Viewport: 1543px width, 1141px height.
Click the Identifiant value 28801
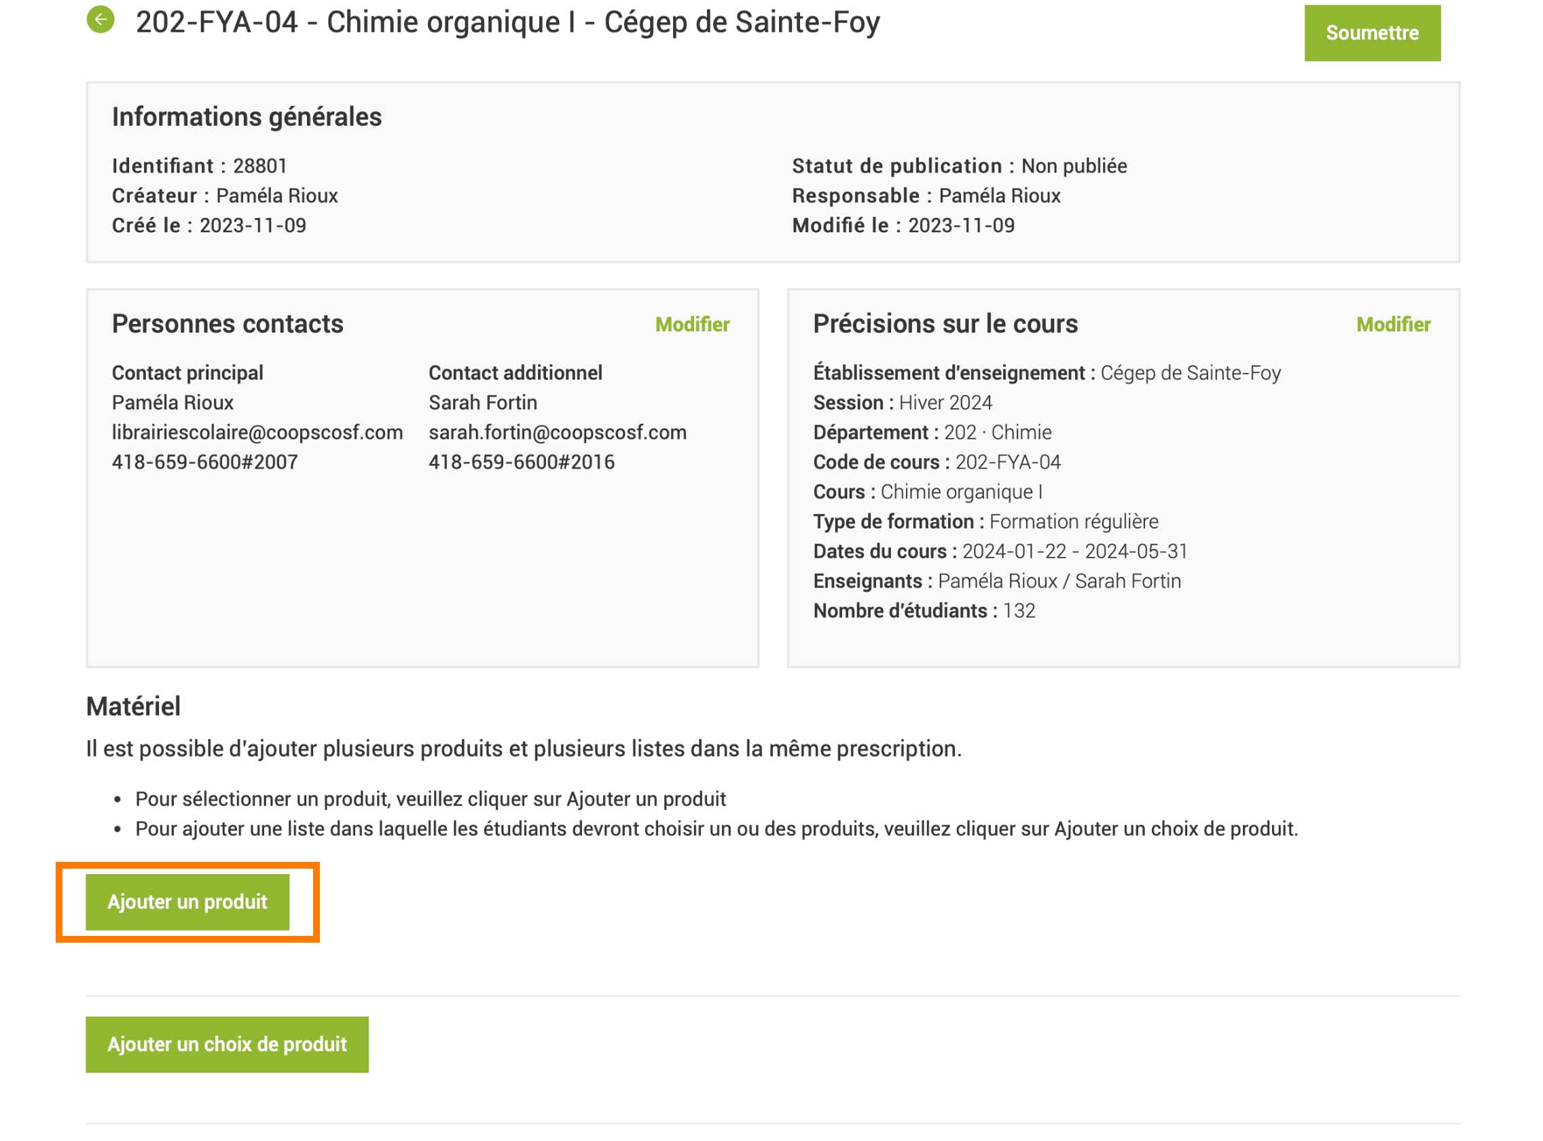point(259,166)
